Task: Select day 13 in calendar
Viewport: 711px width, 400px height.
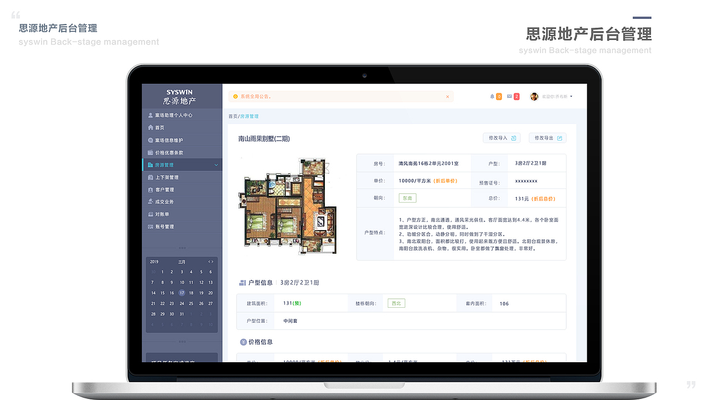Action: (211, 283)
